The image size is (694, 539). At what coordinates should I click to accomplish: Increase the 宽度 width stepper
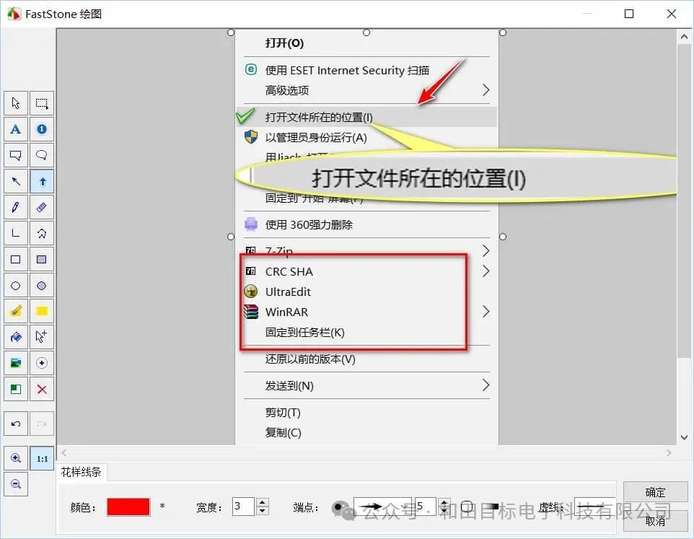[x=263, y=502]
